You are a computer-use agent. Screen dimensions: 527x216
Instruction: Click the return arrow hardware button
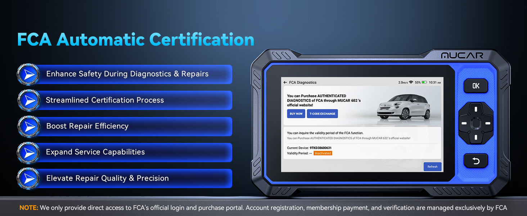coord(476,161)
